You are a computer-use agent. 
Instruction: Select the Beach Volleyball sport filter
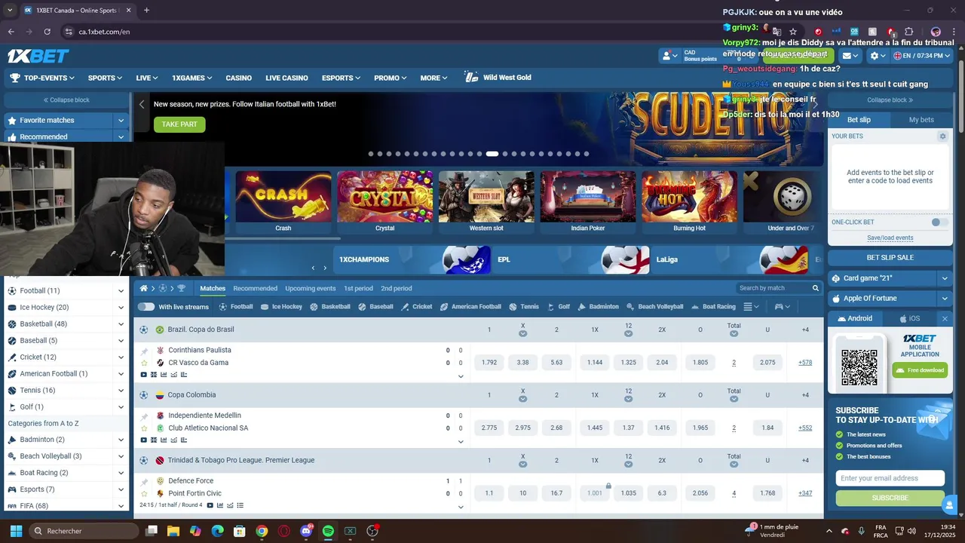[655, 307]
